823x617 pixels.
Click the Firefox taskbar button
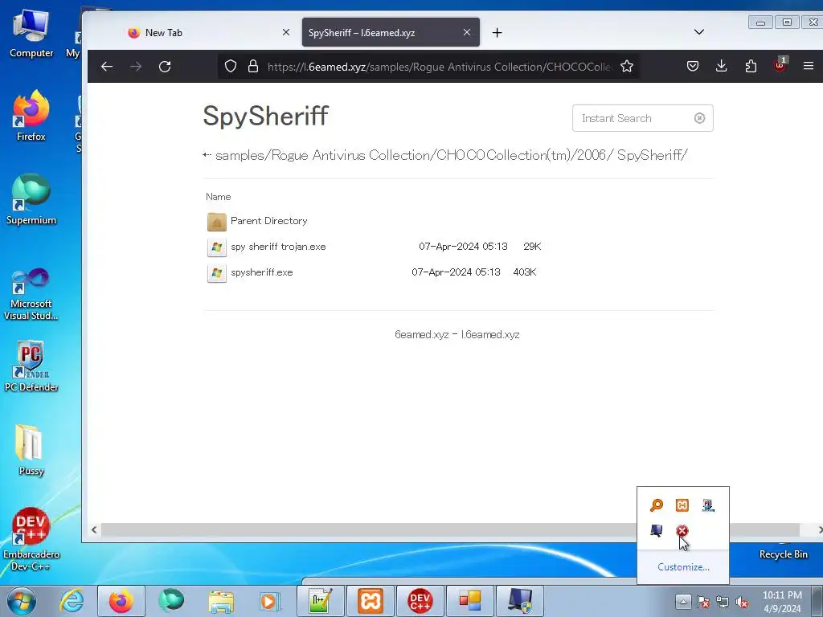[x=121, y=601]
